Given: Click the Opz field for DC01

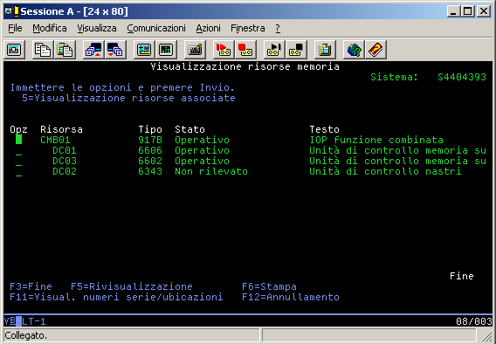Looking at the screenshot, I should point(18,150).
